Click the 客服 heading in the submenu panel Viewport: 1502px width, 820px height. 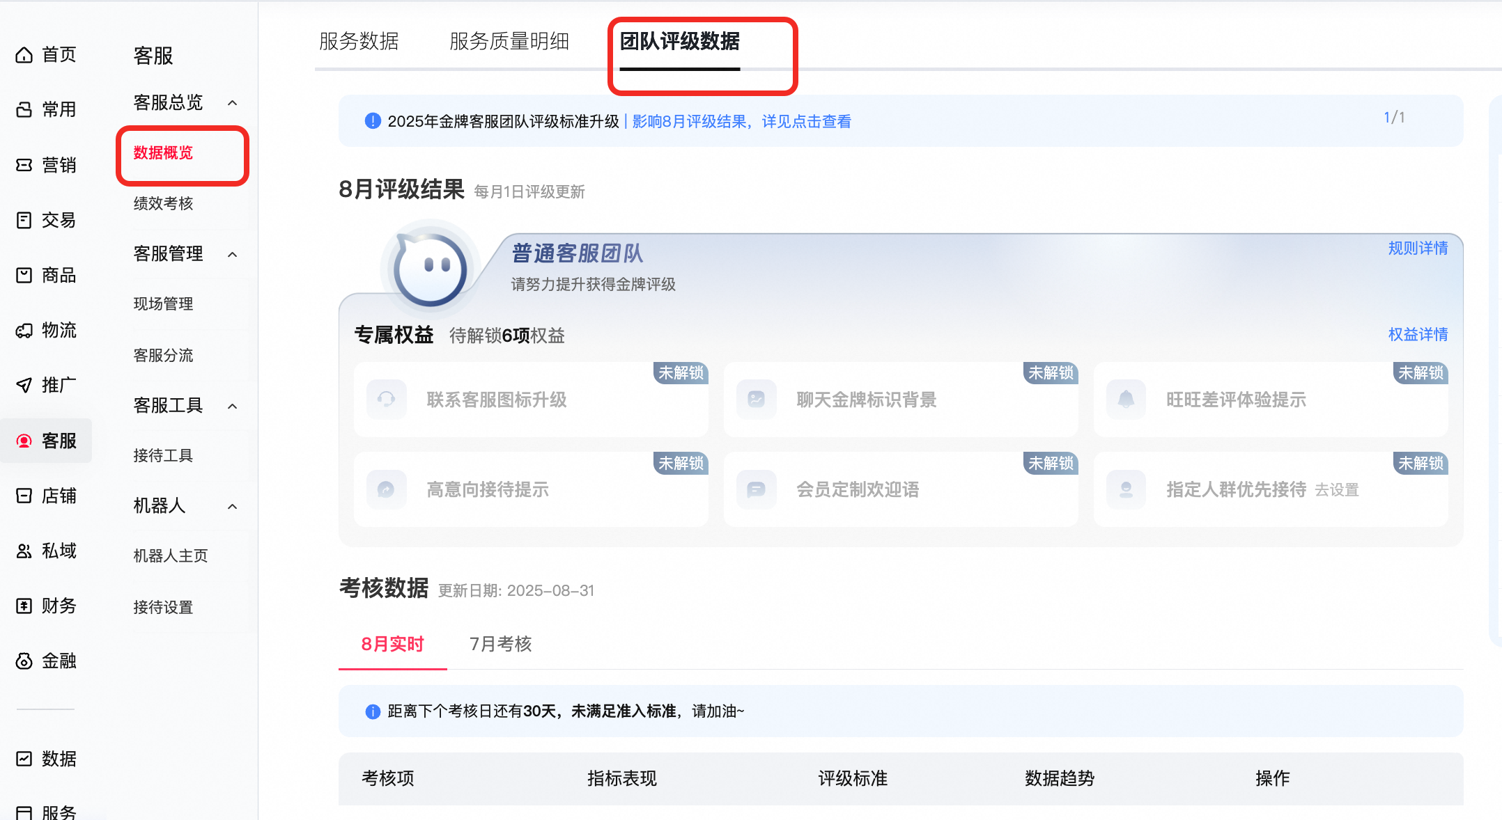[153, 56]
